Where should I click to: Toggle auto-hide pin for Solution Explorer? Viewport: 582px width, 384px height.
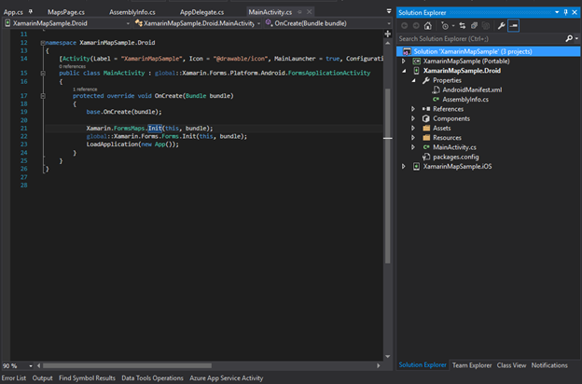coord(564,12)
